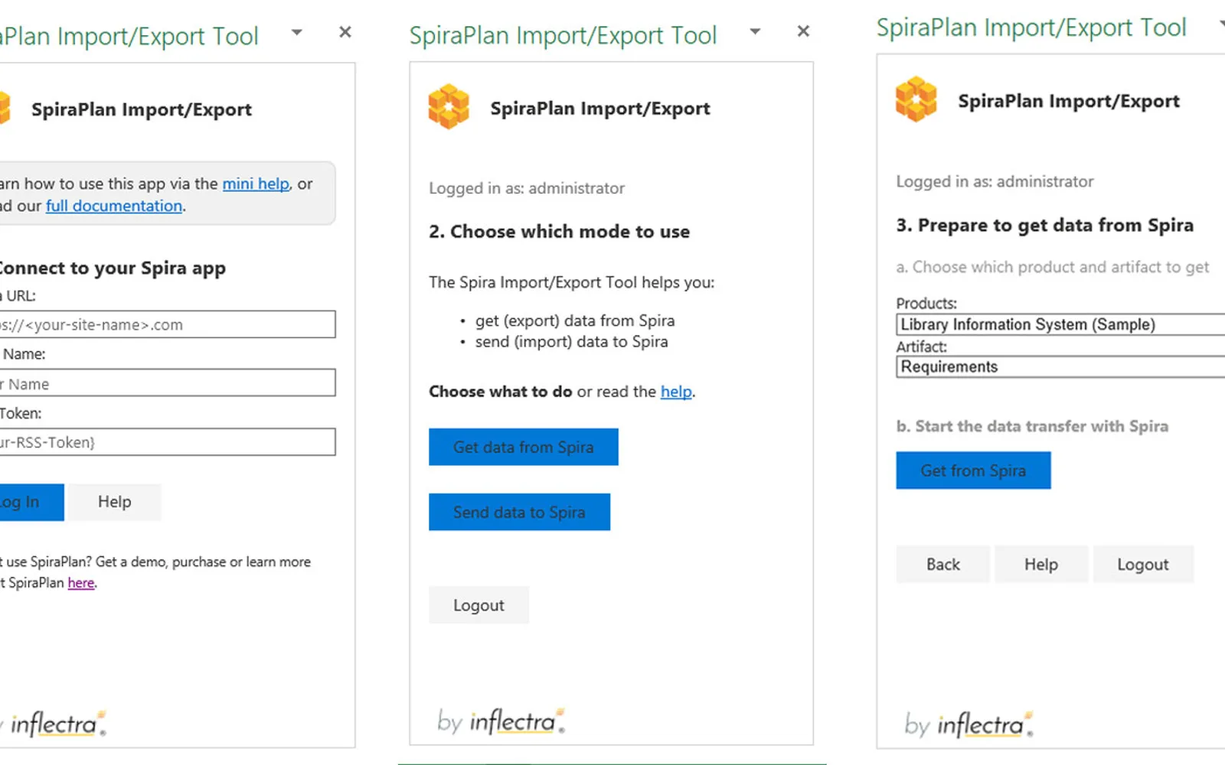This screenshot has width=1225, height=765.
Task: Click Logout button in the middle panel
Action: pos(479,605)
